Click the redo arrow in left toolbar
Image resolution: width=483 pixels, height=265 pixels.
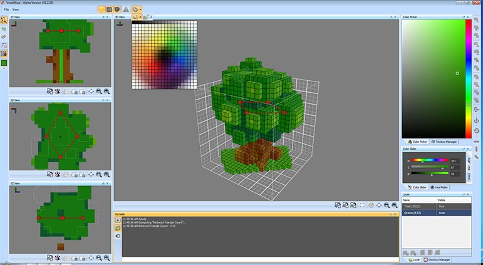[4, 36]
